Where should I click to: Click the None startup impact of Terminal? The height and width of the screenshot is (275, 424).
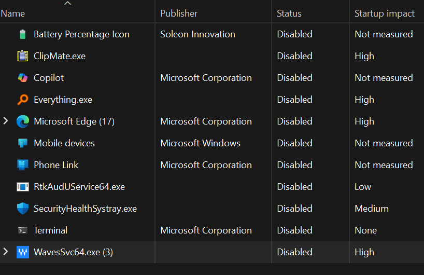(365, 230)
